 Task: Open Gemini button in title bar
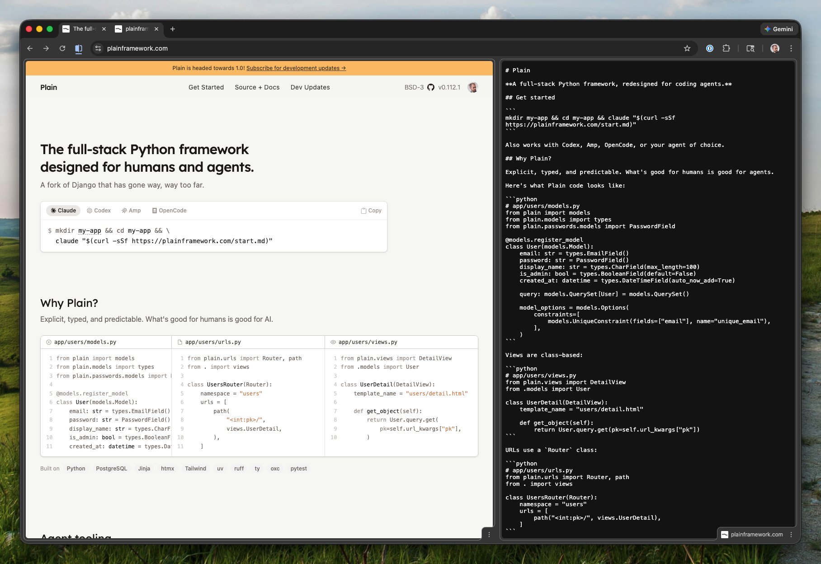coord(779,29)
